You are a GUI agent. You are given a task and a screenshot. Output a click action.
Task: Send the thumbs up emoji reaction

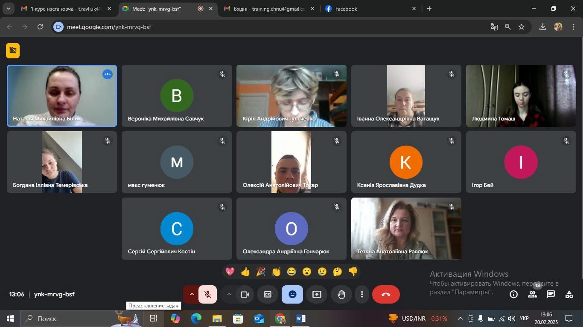[x=245, y=272]
